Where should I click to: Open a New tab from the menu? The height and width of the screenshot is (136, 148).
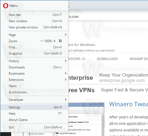point(34,15)
